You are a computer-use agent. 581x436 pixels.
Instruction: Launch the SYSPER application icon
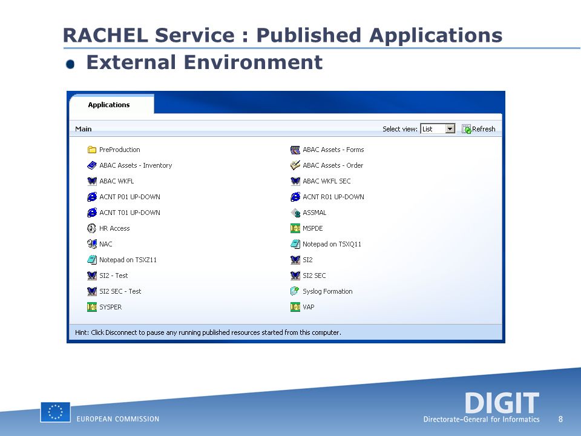click(x=92, y=307)
